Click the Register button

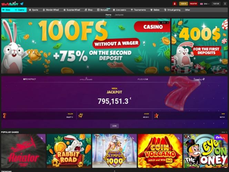tap(193, 4)
